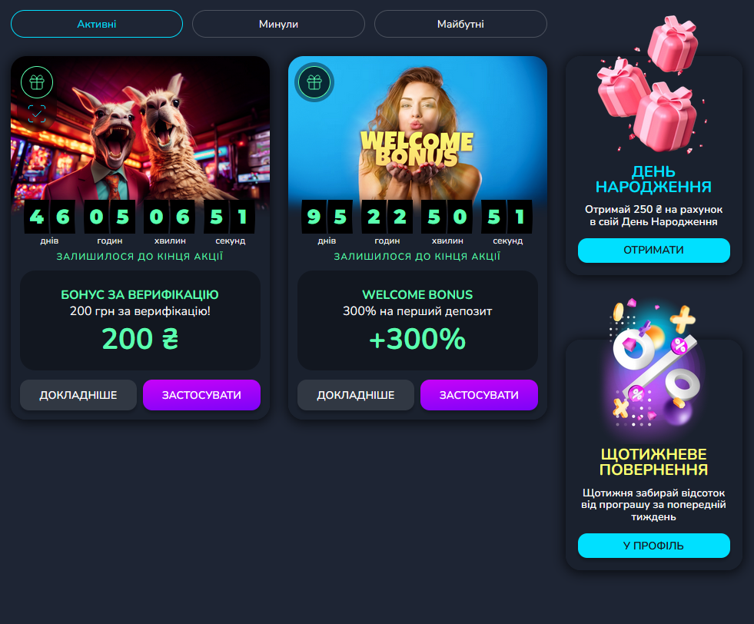Click the verification scan icon under gift
This screenshot has height=624, width=754.
pos(37,114)
